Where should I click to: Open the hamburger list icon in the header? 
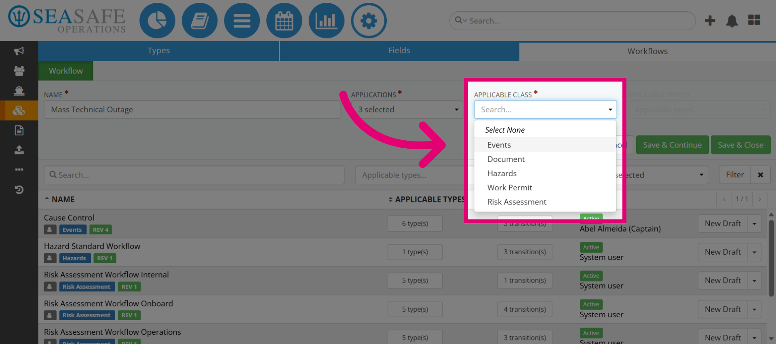point(242,21)
